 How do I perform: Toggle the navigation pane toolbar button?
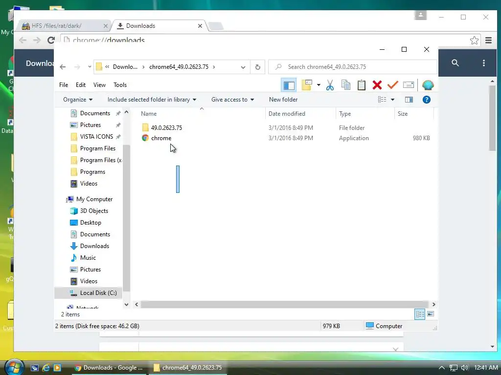[289, 85]
